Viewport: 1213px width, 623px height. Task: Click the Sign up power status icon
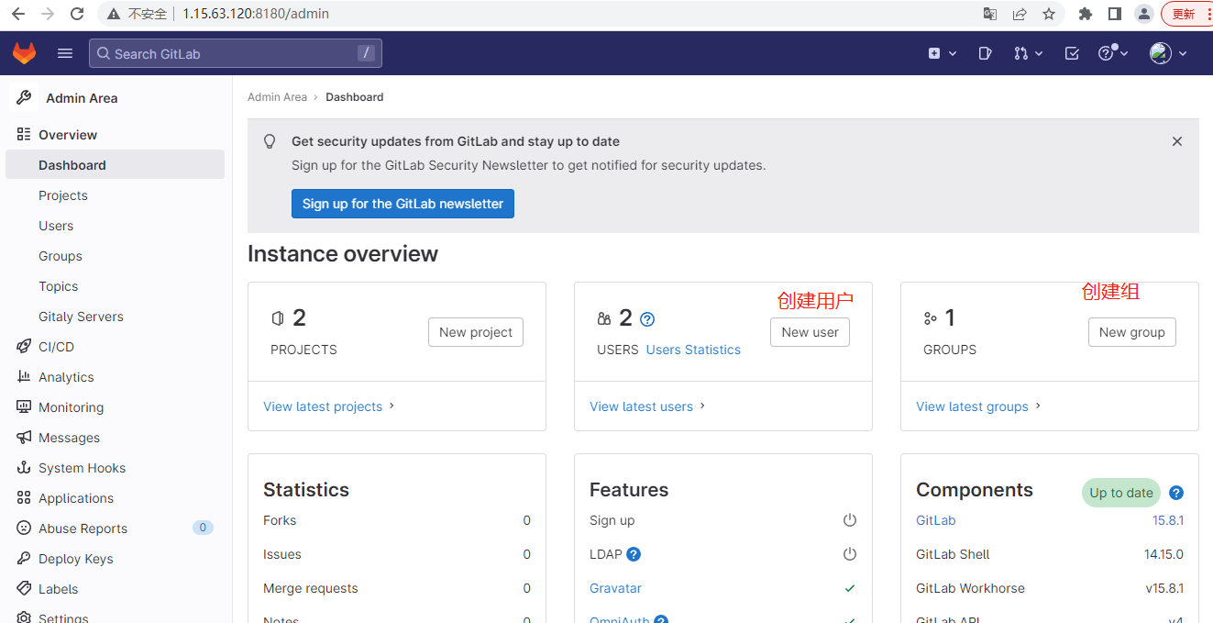coord(850,520)
